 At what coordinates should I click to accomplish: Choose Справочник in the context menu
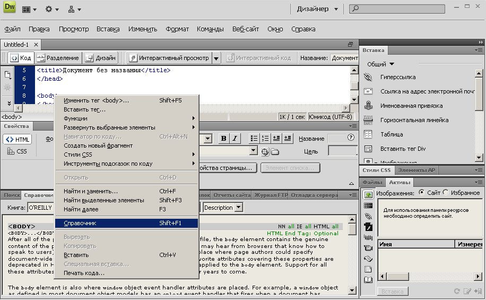coord(126,223)
